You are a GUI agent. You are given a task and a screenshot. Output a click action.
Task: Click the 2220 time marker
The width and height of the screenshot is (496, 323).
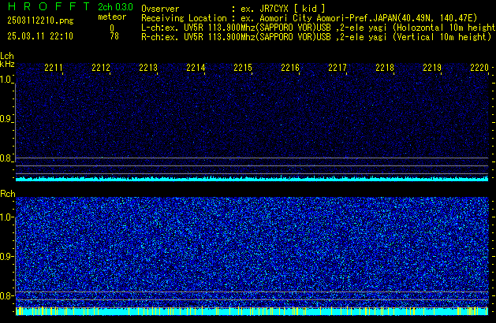pos(479,68)
